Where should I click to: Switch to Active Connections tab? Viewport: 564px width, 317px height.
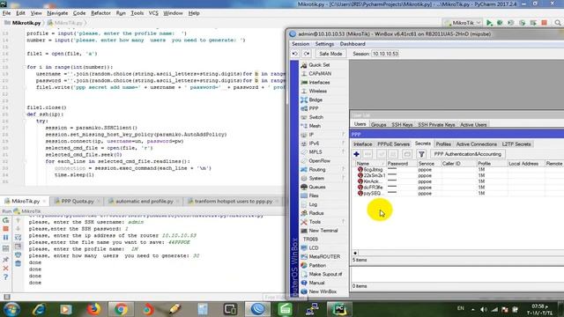(476, 144)
